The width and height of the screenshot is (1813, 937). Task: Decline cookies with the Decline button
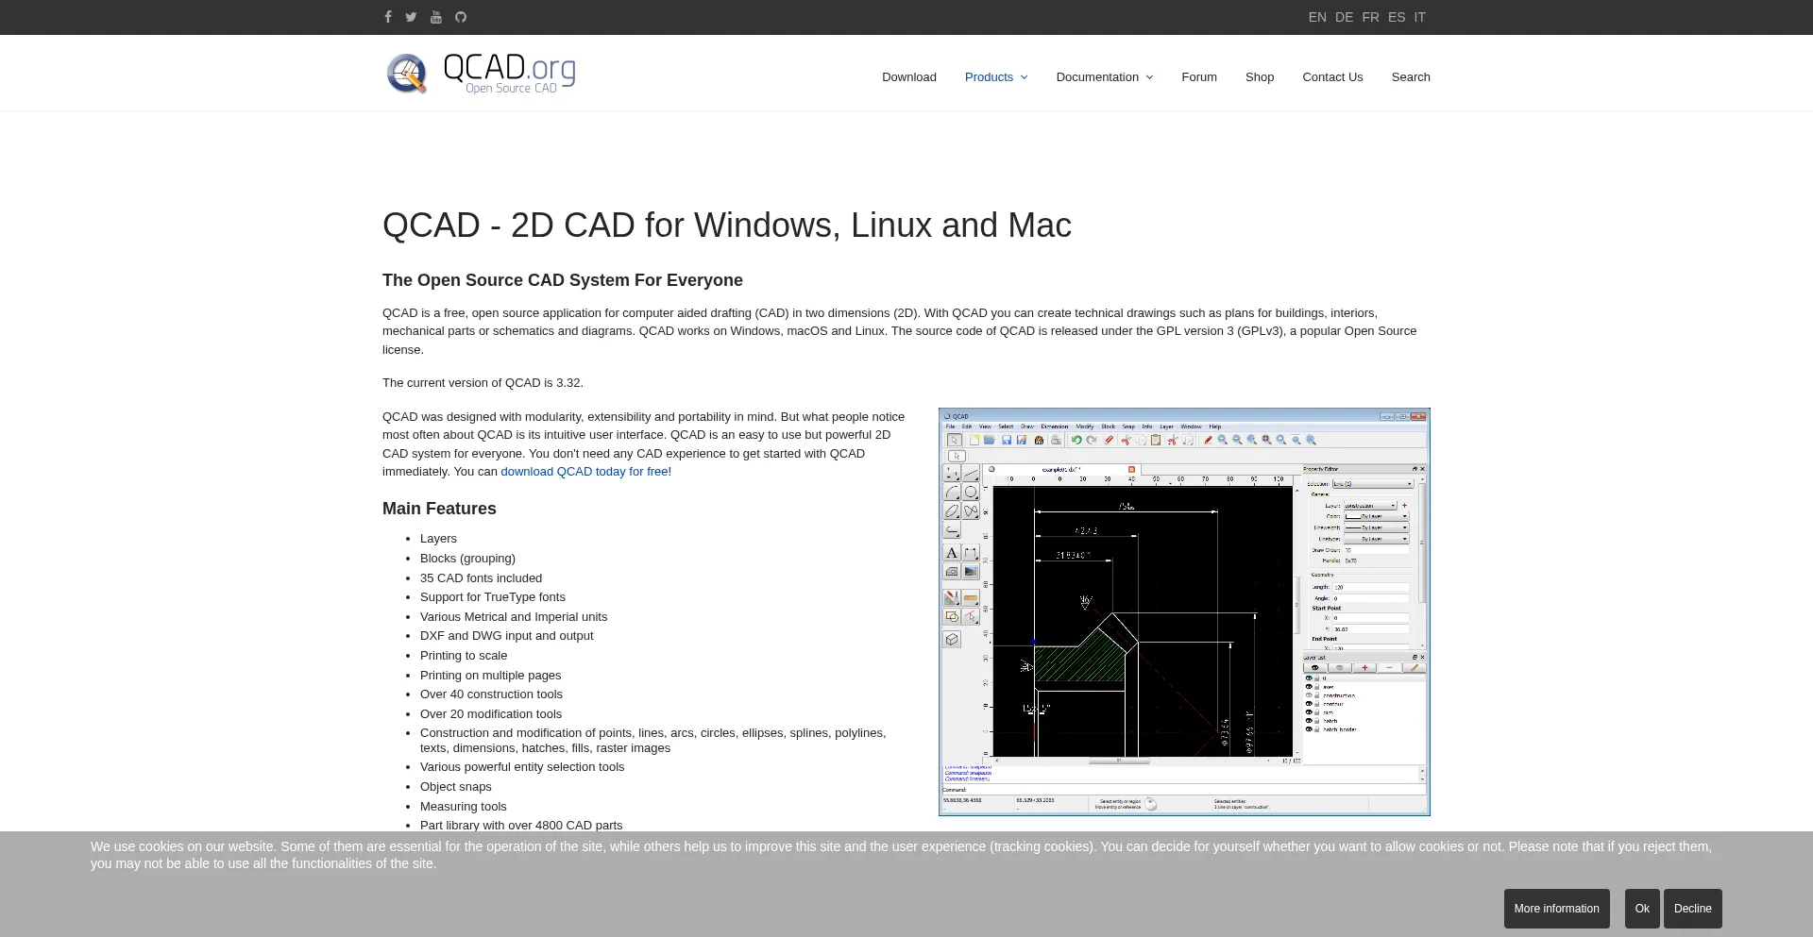1693,909
